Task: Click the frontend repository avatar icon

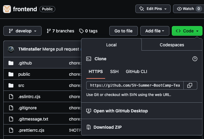Action: tap(7, 9)
